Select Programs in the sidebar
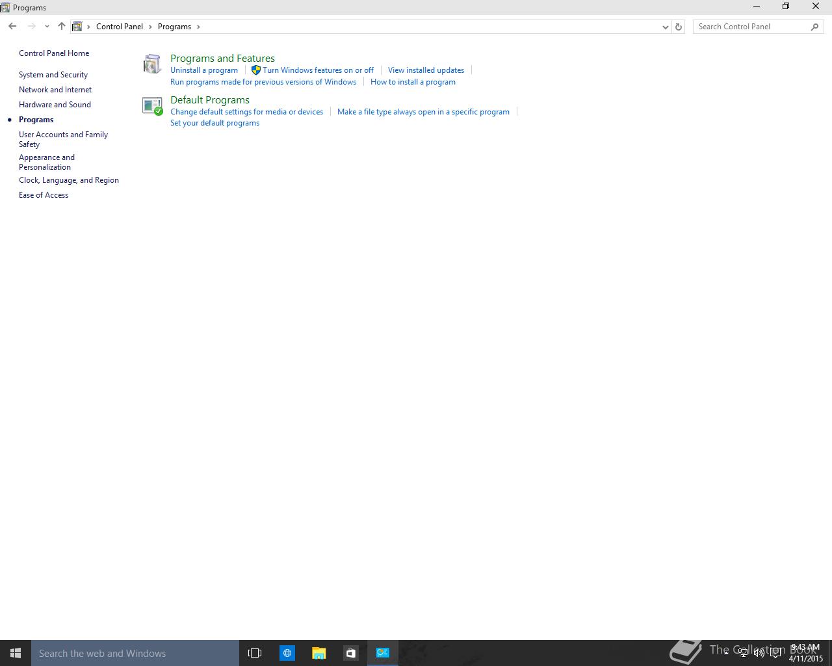This screenshot has height=666, width=832. [x=36, y=120]
